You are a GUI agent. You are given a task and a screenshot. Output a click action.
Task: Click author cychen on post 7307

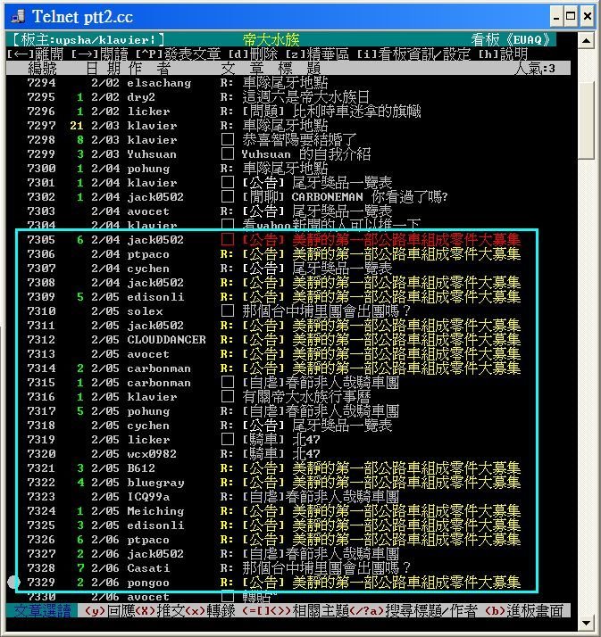click(x=148, y=269)
